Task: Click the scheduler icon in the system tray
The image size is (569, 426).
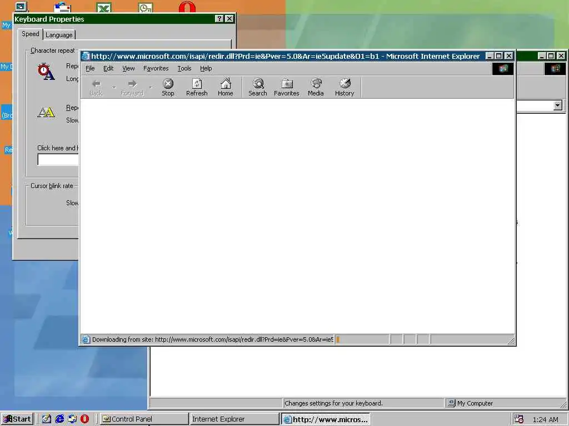Action: (519, 419)
